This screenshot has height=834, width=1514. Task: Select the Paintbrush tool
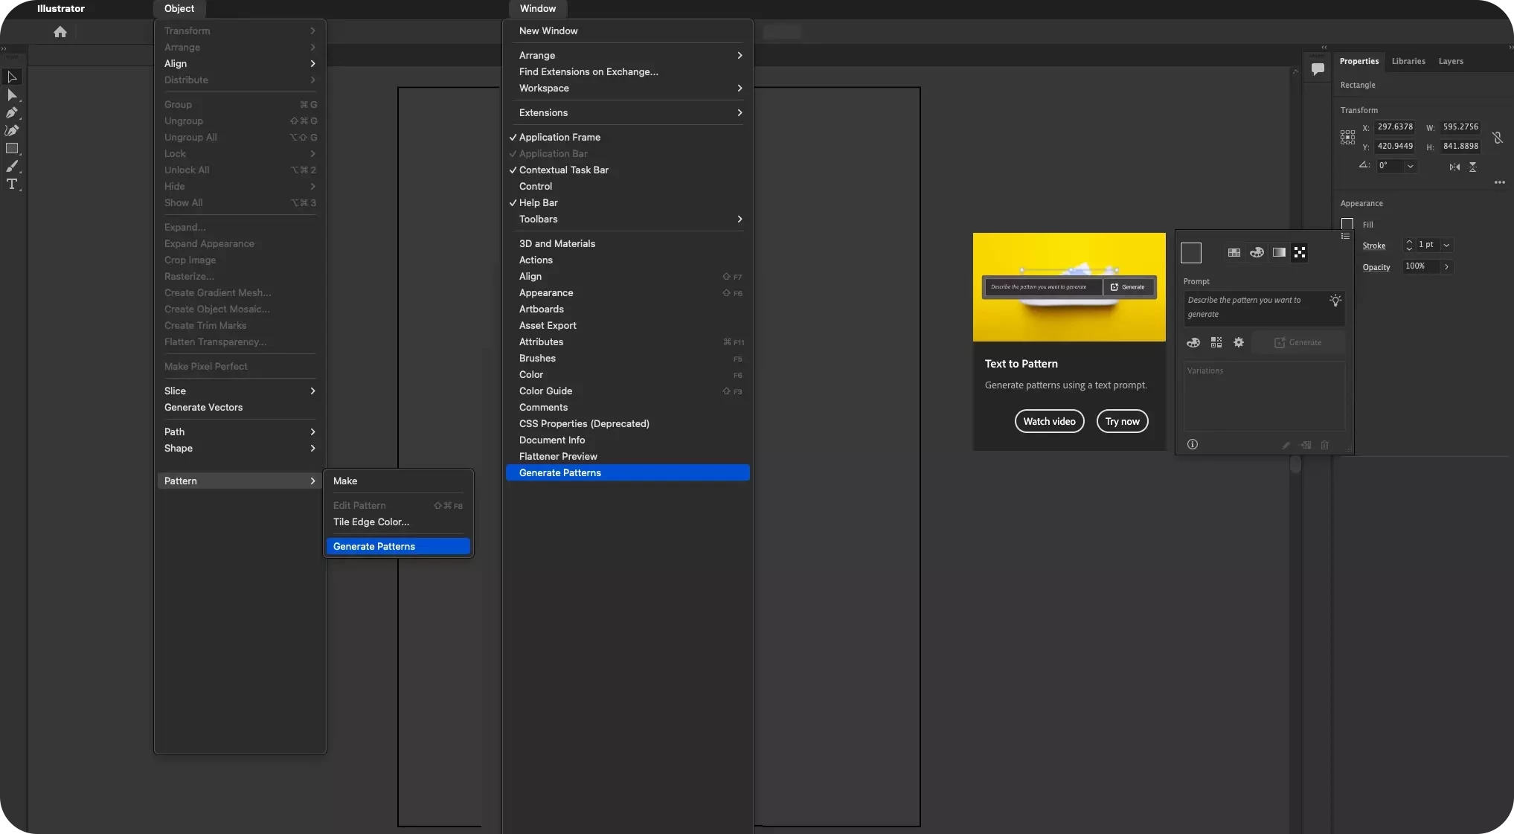[12, 166]
